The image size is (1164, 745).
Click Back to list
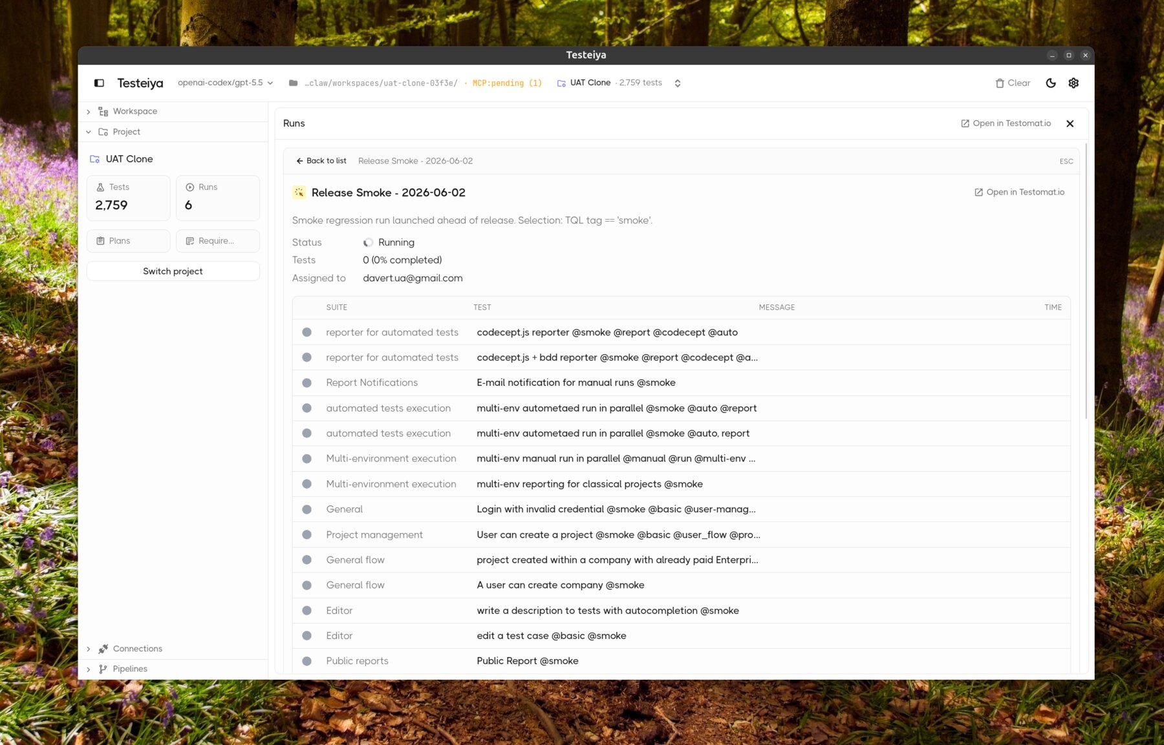point(321,161)
